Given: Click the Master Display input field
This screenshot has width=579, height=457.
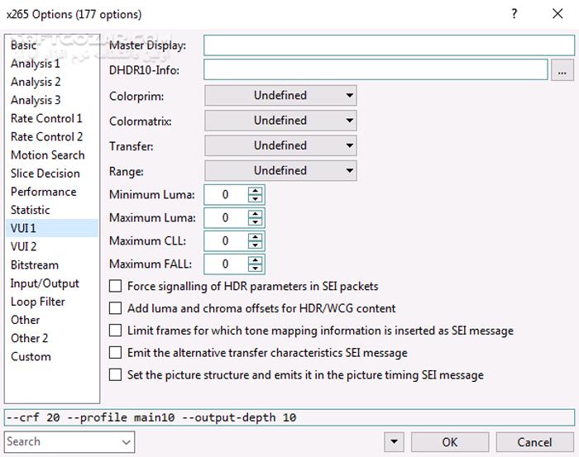Looking at the screenshot, I should click(x=389, y=45).
